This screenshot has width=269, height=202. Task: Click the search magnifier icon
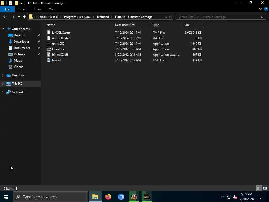pos(262,17)
